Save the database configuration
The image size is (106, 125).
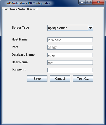(37, 78)
